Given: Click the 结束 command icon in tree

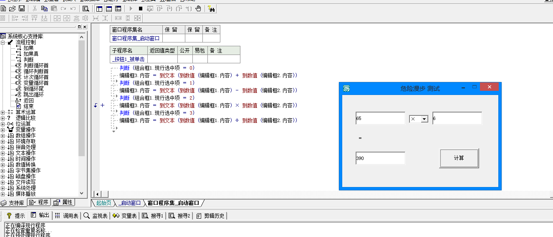Looking at the screenshot, I should pyautogui.click(x=18, y=106).
